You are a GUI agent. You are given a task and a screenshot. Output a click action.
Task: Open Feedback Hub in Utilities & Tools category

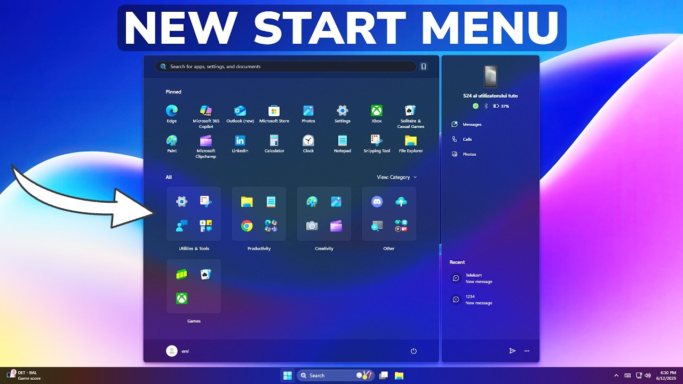pos(182,226)
